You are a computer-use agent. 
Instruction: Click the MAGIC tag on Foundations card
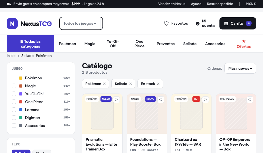(x=135, y=99)
